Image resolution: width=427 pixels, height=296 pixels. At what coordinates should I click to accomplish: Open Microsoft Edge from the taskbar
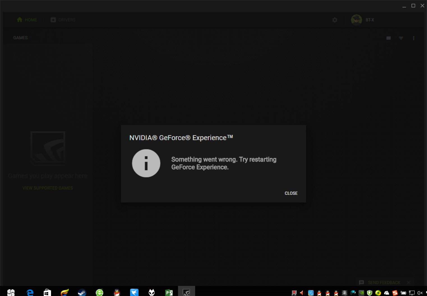click(x=30, y=293)
